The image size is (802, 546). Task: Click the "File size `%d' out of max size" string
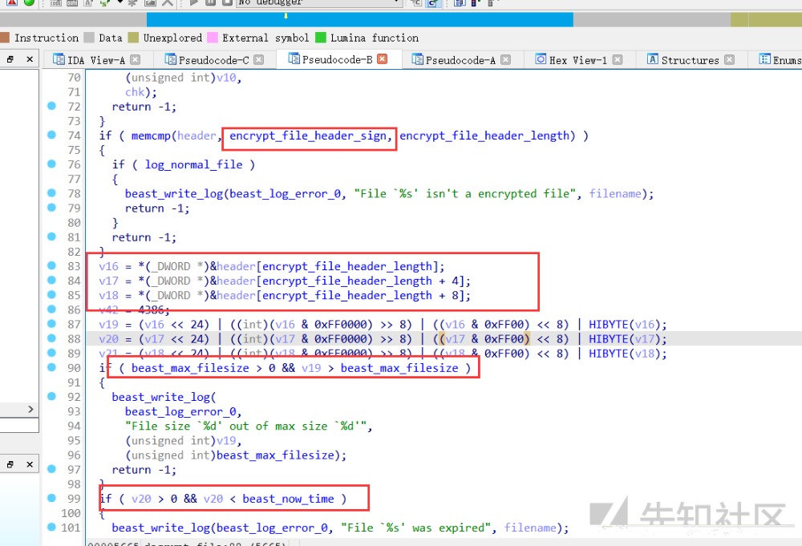click(x=246, y=427)
